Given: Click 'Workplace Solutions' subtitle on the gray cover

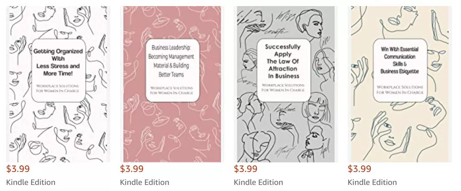Looking at the screenshot, I should (283, 88).
